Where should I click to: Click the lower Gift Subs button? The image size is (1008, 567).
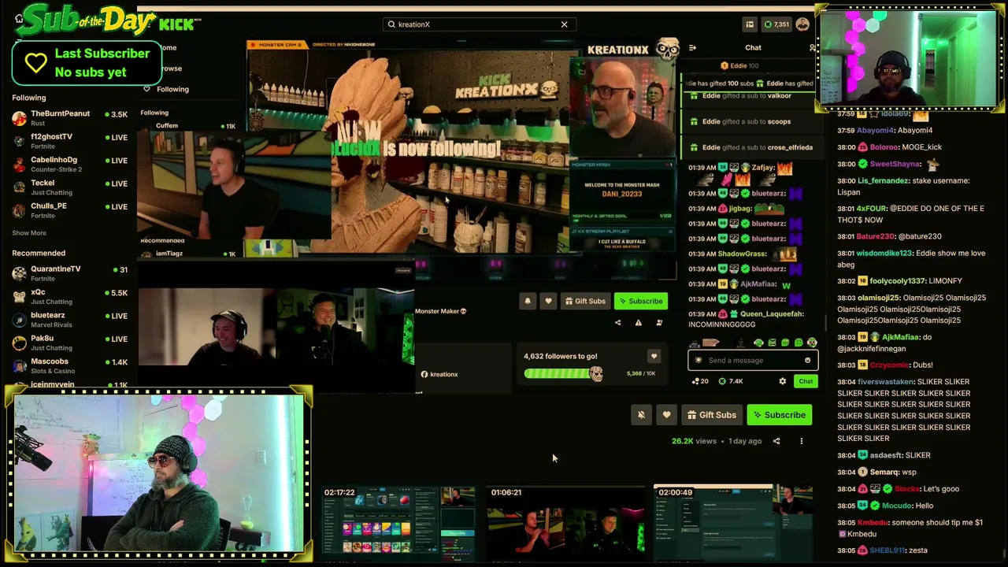pos(711,415)
